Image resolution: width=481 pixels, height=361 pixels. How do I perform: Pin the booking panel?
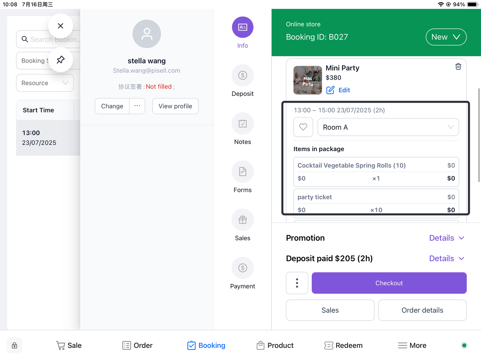61,60
